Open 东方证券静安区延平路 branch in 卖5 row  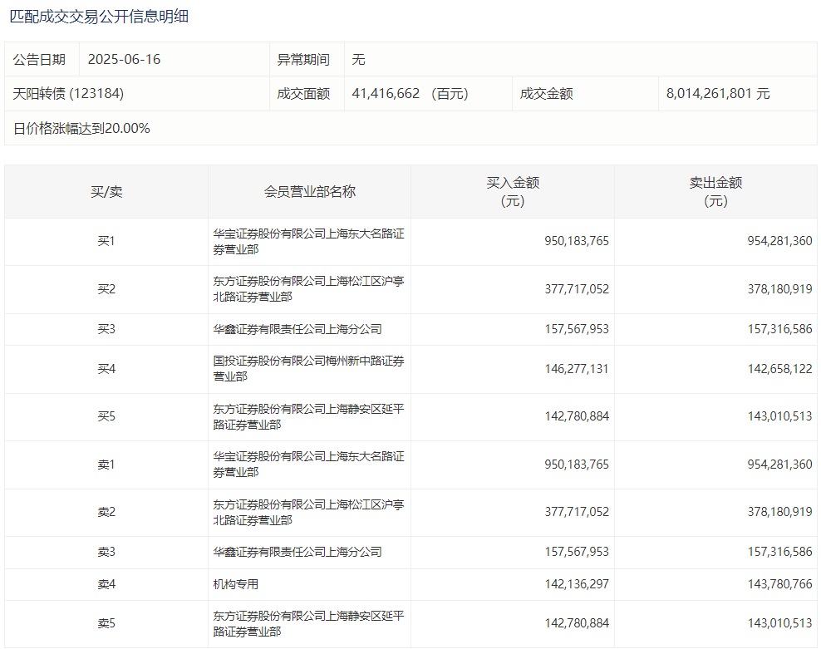click(x=308, y=624)
